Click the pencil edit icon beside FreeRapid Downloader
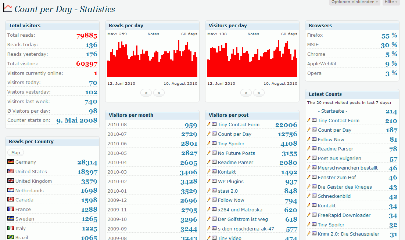The image size is (405, 240). (x=309, y=215)
